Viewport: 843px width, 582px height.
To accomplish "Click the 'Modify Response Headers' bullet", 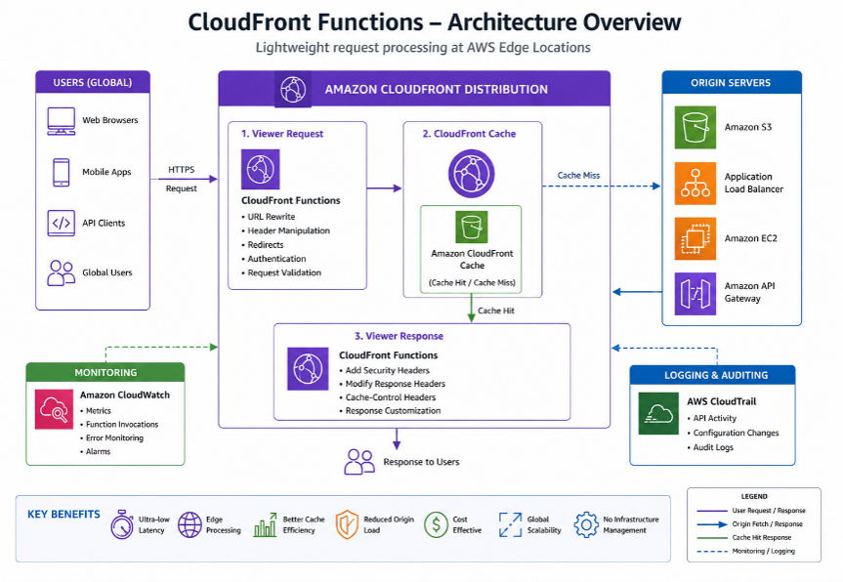I will pos(393,384).
